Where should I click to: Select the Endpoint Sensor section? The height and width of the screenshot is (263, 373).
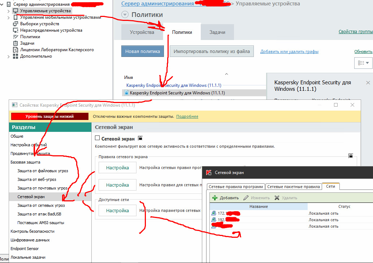[25, 249]
